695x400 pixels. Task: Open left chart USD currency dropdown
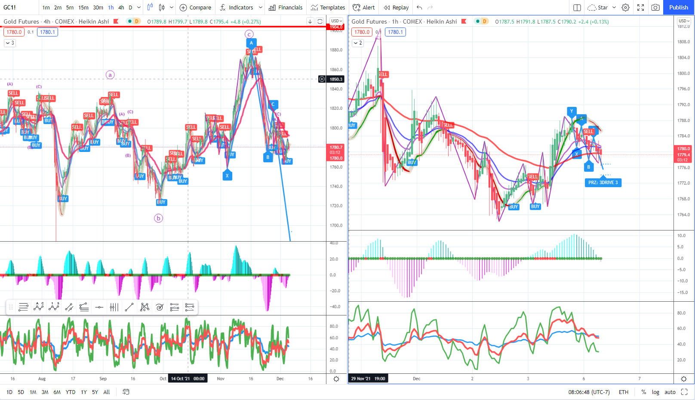pos(336,21)
